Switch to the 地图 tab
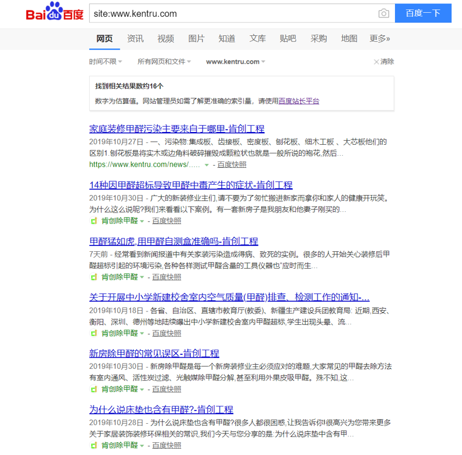Screen dimensions: 462x455 tap(349, 39)
